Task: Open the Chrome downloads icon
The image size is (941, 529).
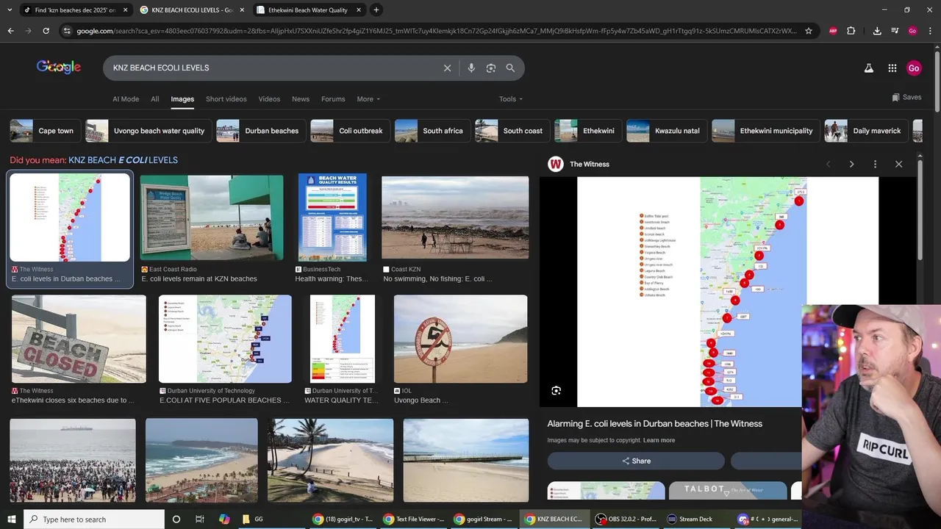Action: (877, 31)
